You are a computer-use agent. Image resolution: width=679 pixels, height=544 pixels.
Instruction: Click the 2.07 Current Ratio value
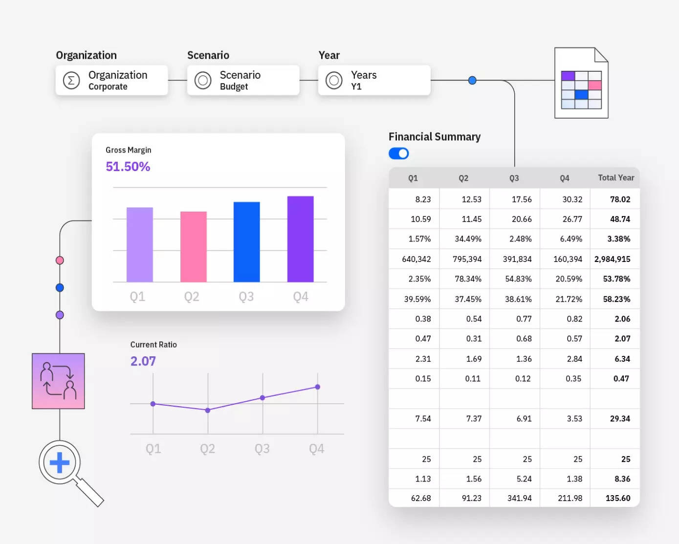[143, 361]
